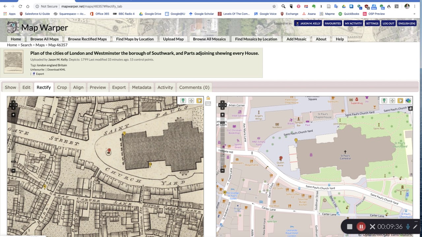Open the Align tab
Image resolution: width=422 pixels, height=237 pixels.
pyautogui.click(x=78, y=87)
